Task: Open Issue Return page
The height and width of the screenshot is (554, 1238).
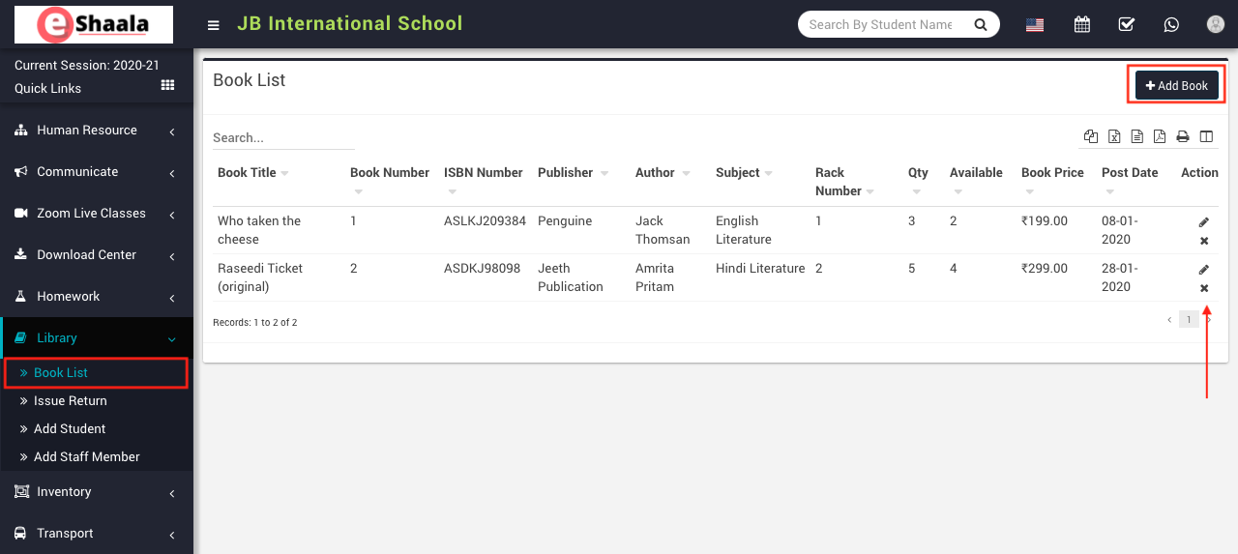Action: tap(70, 400)
